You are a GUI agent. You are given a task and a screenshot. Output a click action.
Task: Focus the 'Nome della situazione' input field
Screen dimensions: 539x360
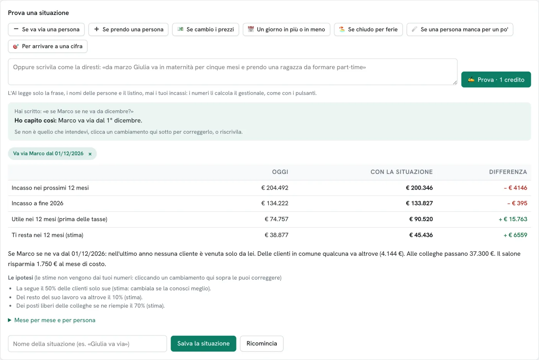tap(87, 344)
